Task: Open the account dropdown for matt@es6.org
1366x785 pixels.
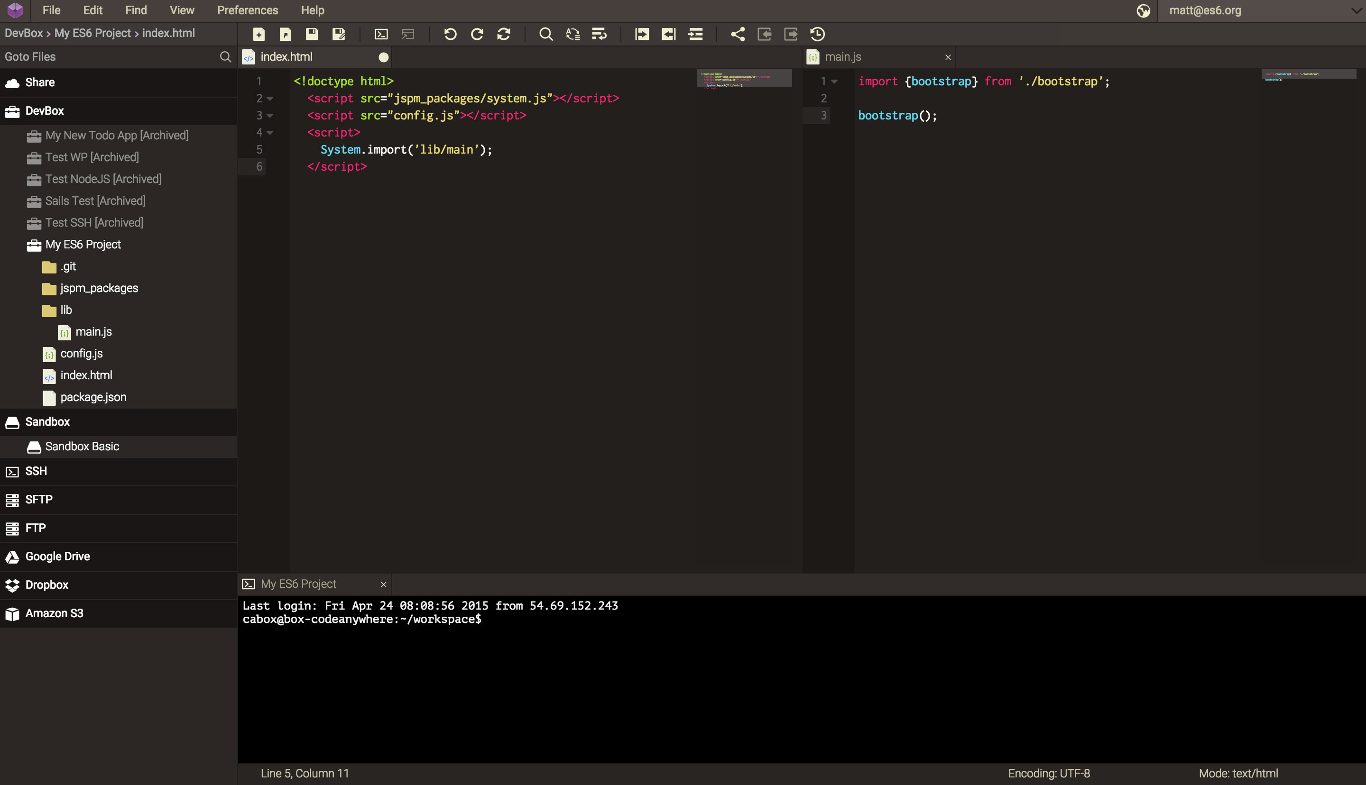Action: tap(1357, 11)
